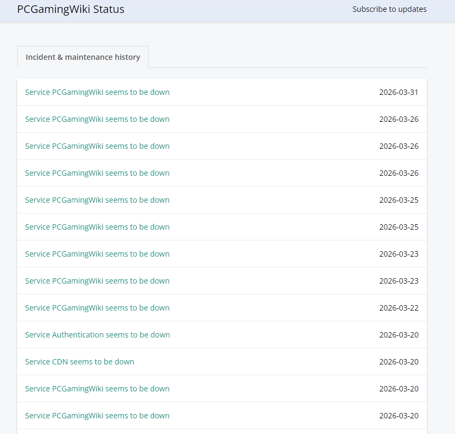Open the middle of the three 2026-03-26 incidents
Image resolution: width=455 pixels, height=434 pixels.
point(97,146)
